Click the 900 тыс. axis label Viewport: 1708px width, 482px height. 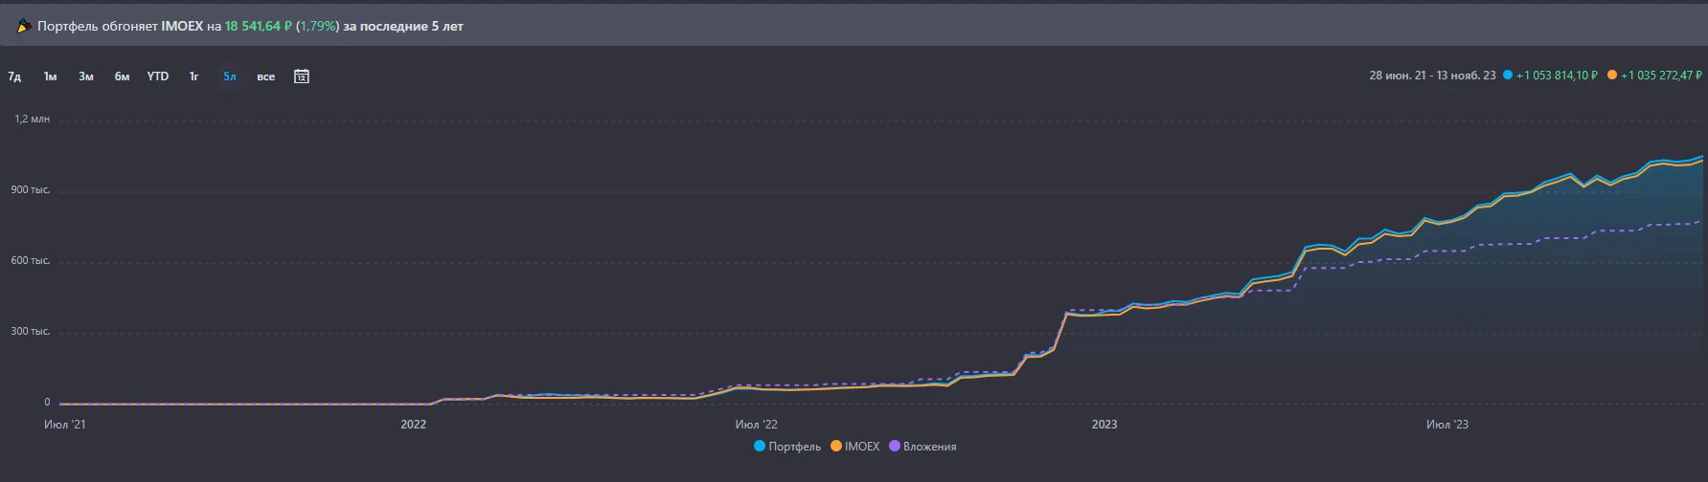(33, 190)
